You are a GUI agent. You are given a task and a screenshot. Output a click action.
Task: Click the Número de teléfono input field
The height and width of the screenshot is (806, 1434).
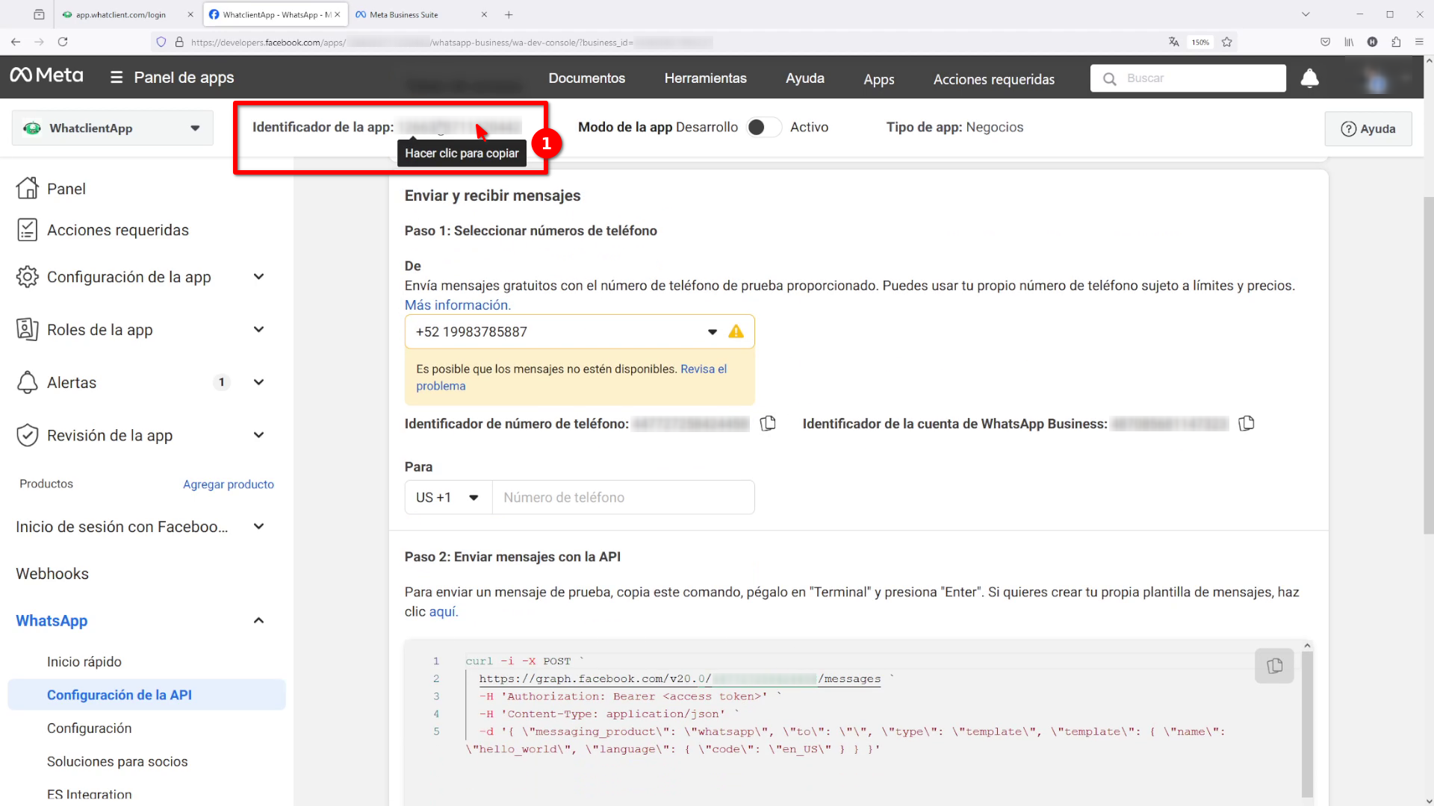coord(623,497)
